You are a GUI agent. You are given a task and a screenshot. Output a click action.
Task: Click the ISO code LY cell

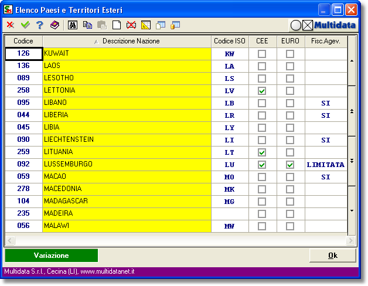pyautogui.click(x=230, y=128)
